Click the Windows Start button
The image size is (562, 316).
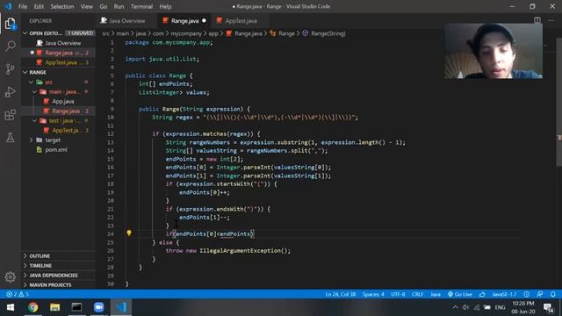click(x=11, y=307)
